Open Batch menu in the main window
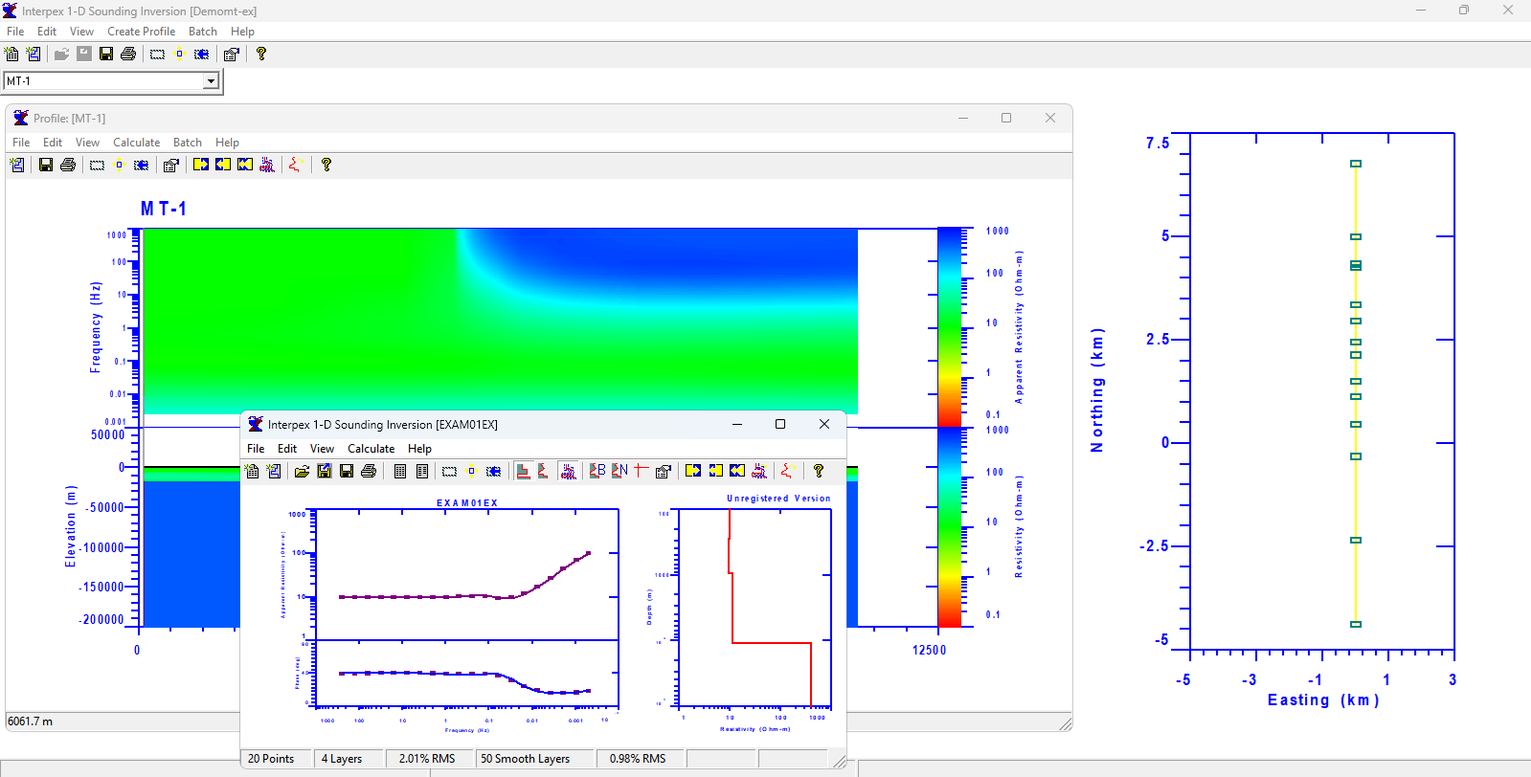 [203, 32]
